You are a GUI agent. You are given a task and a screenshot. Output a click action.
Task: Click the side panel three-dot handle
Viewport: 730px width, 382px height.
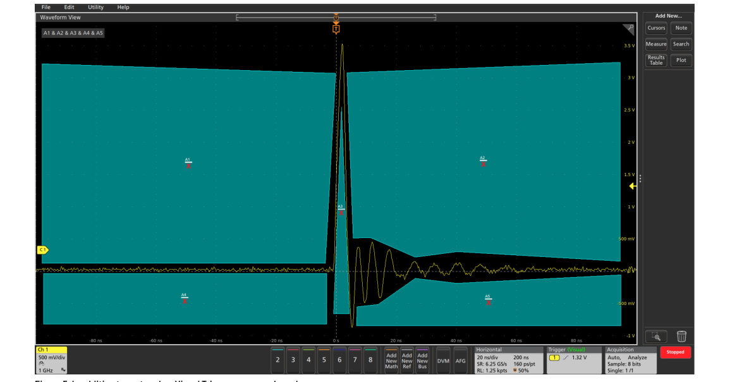pyautogui.click(x=640, y=179)
